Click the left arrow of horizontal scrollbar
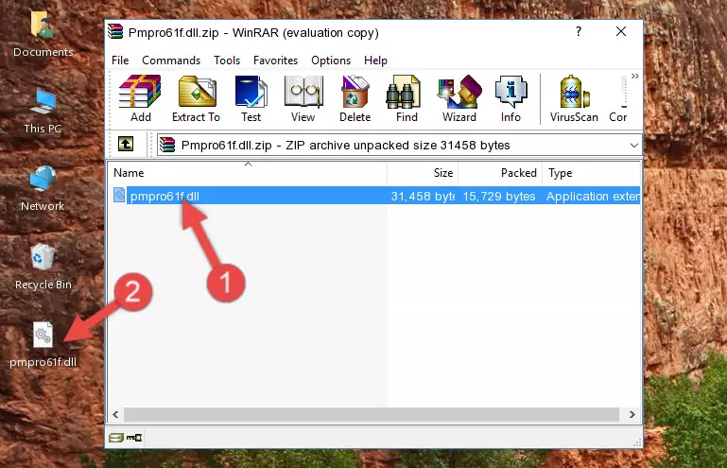 tap(115, 415)
